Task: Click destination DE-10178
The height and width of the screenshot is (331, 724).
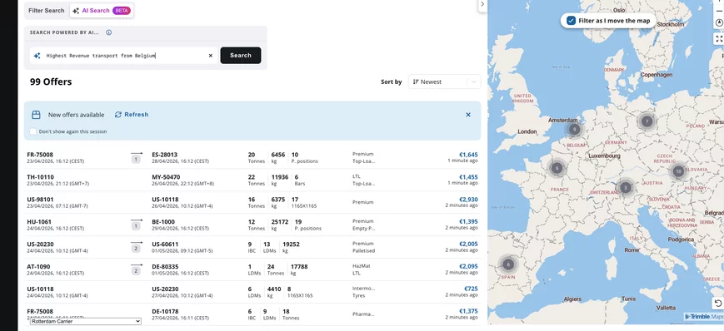Action: (165, 312)
